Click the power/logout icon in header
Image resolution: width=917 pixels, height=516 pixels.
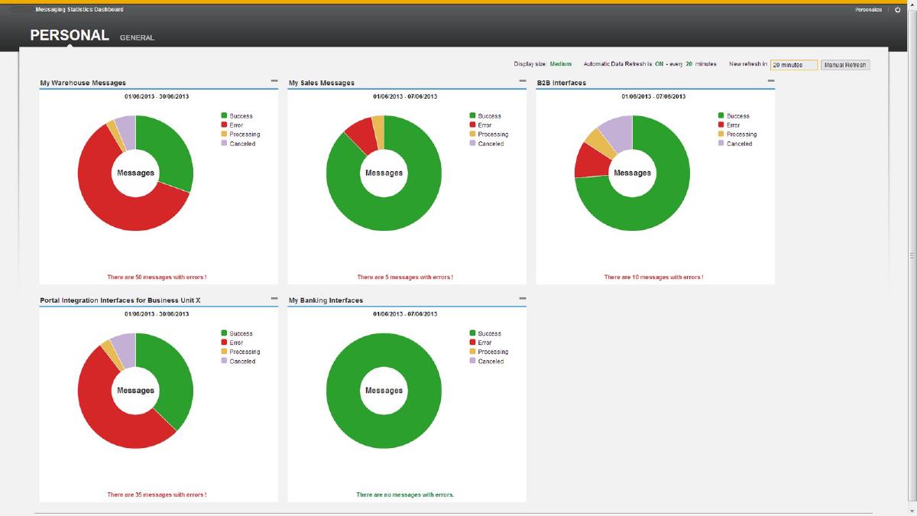click(898, 10)
